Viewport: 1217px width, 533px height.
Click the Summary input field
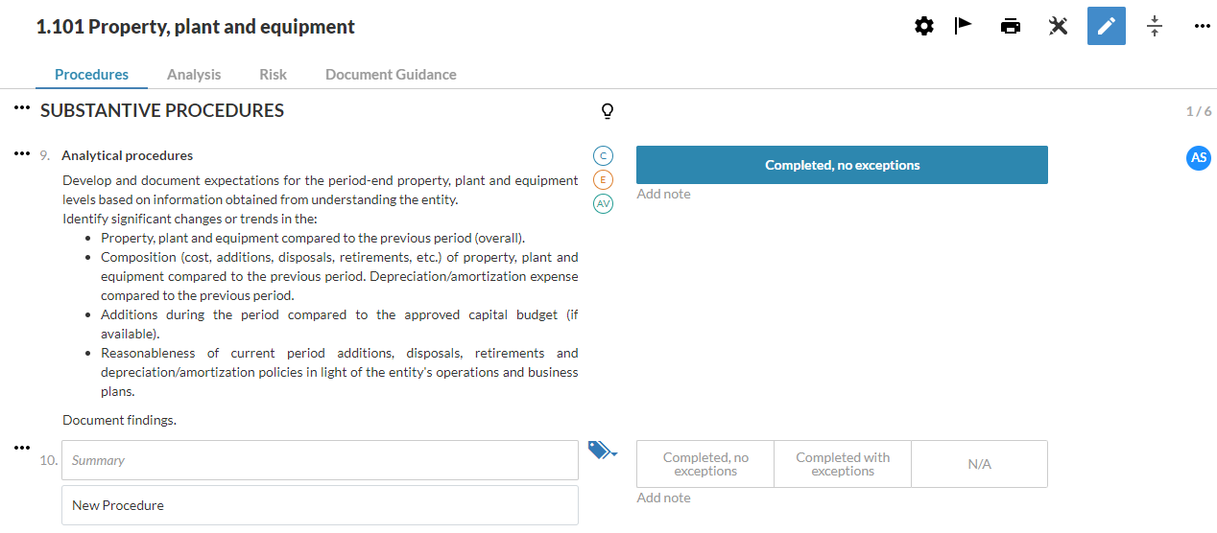tap(320, 460)
